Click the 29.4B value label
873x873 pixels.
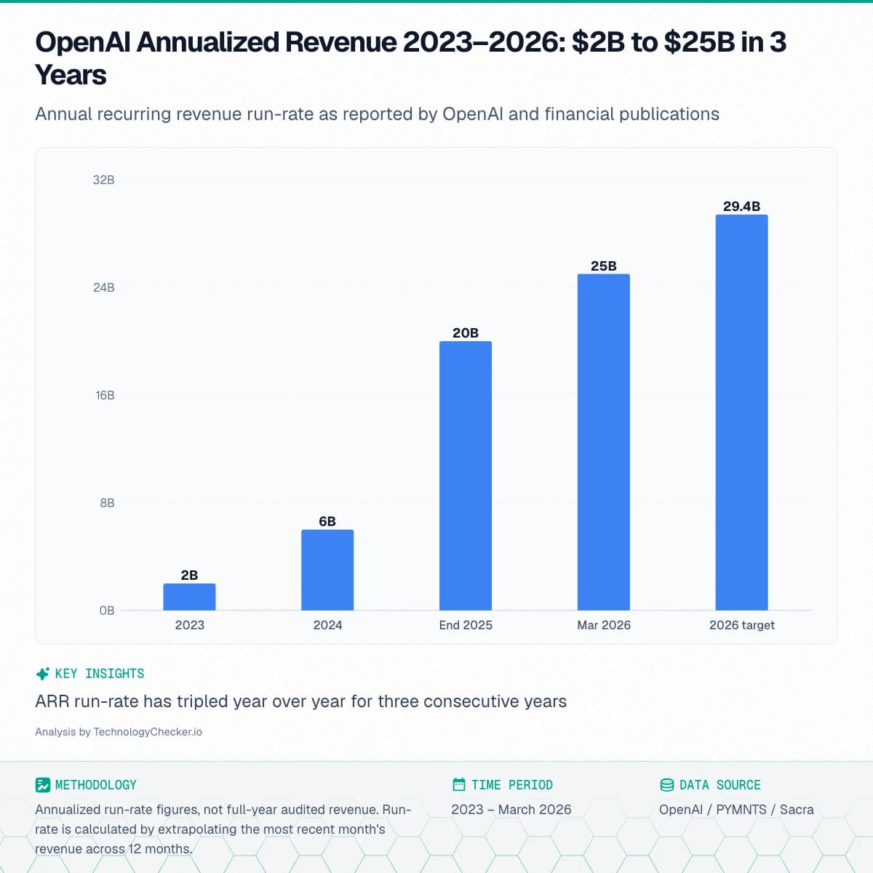click(x=742, y=206)
